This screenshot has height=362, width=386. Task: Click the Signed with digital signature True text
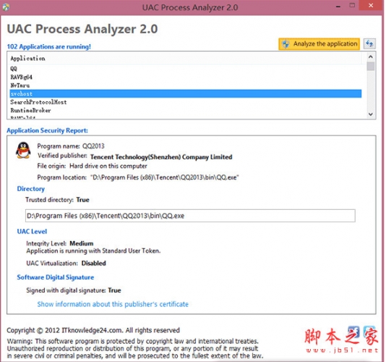74,290
